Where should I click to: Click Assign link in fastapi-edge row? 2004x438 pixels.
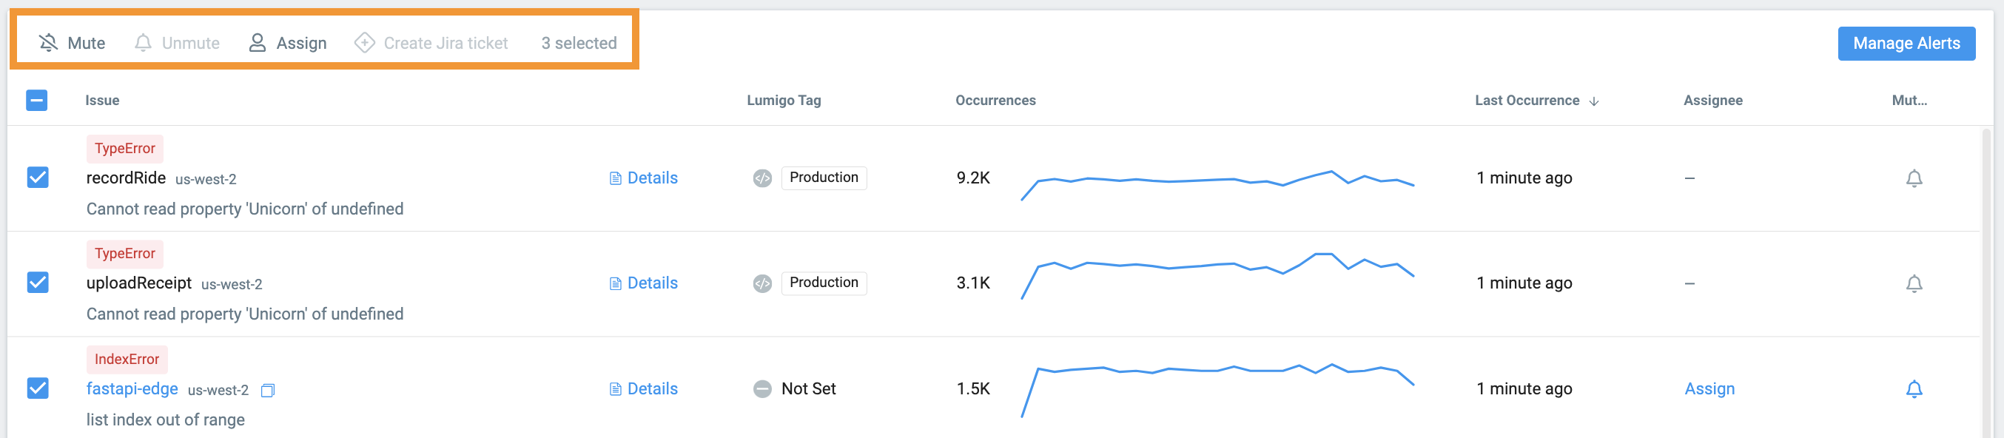coord(1709,389)
